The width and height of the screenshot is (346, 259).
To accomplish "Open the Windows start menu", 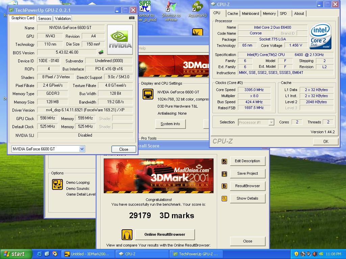I will coord(16,254).
